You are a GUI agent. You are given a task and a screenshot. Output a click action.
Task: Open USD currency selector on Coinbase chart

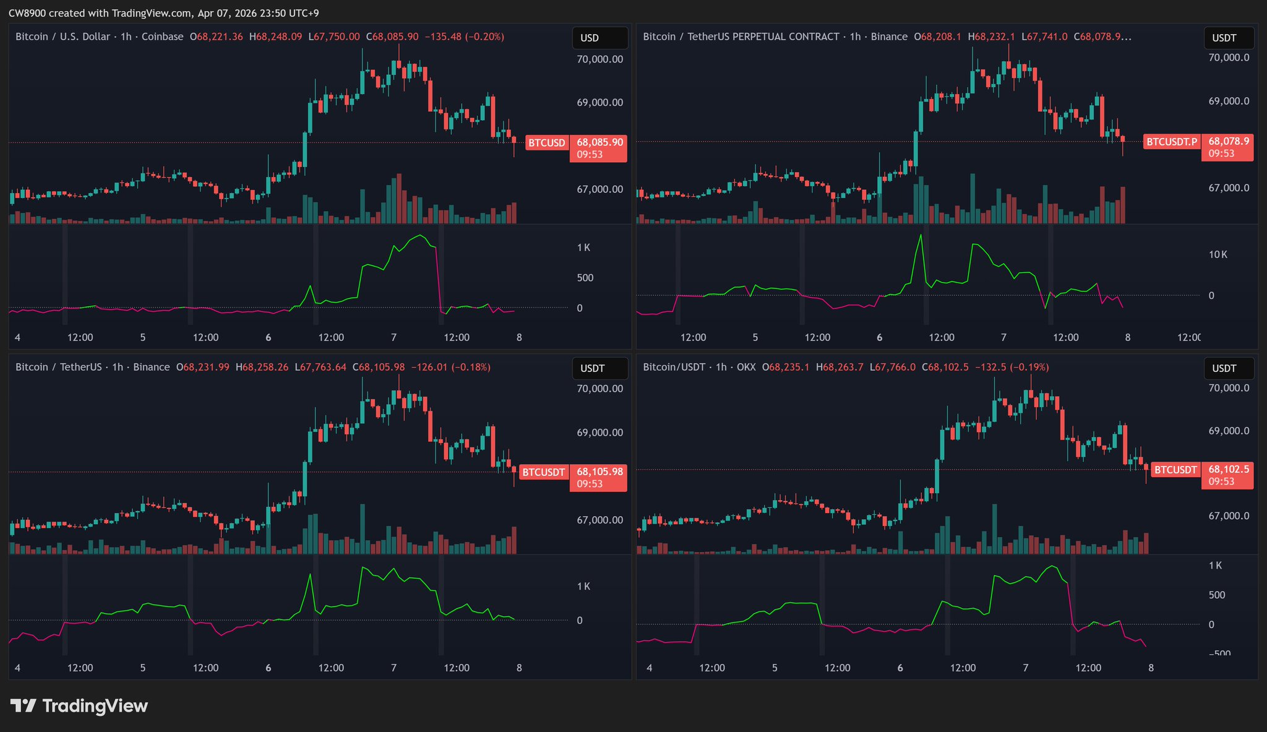(599, 38)
